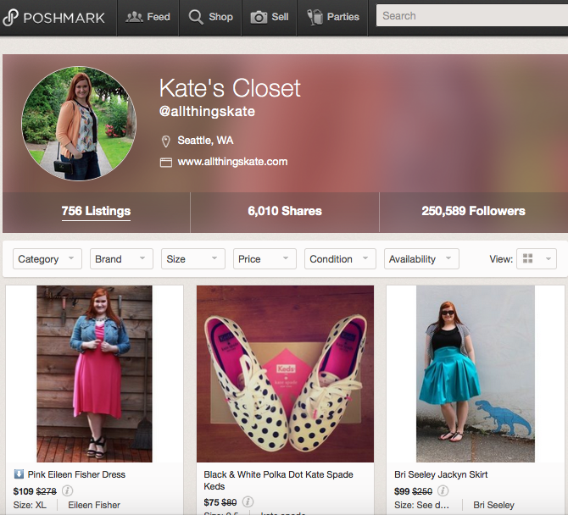Click the Size: XL text
Viewport: 568px width, 515px height.
click(30, 505)
